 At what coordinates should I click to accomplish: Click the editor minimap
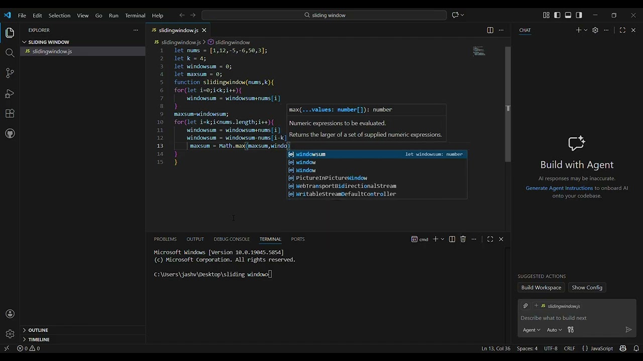[479, 51]
